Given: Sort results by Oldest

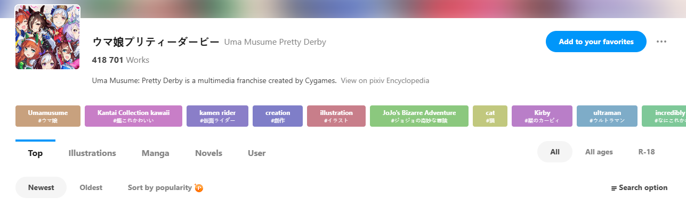Looking at the screenshot, I should 91,188.
